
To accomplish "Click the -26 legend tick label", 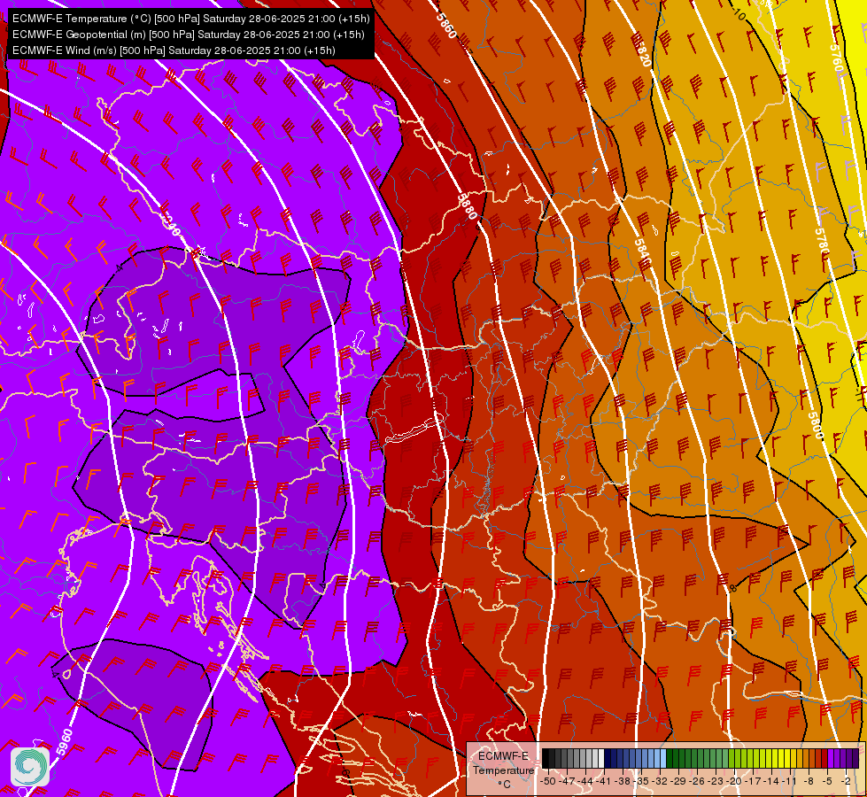I will pyautogui.click(x=697, y=781).
